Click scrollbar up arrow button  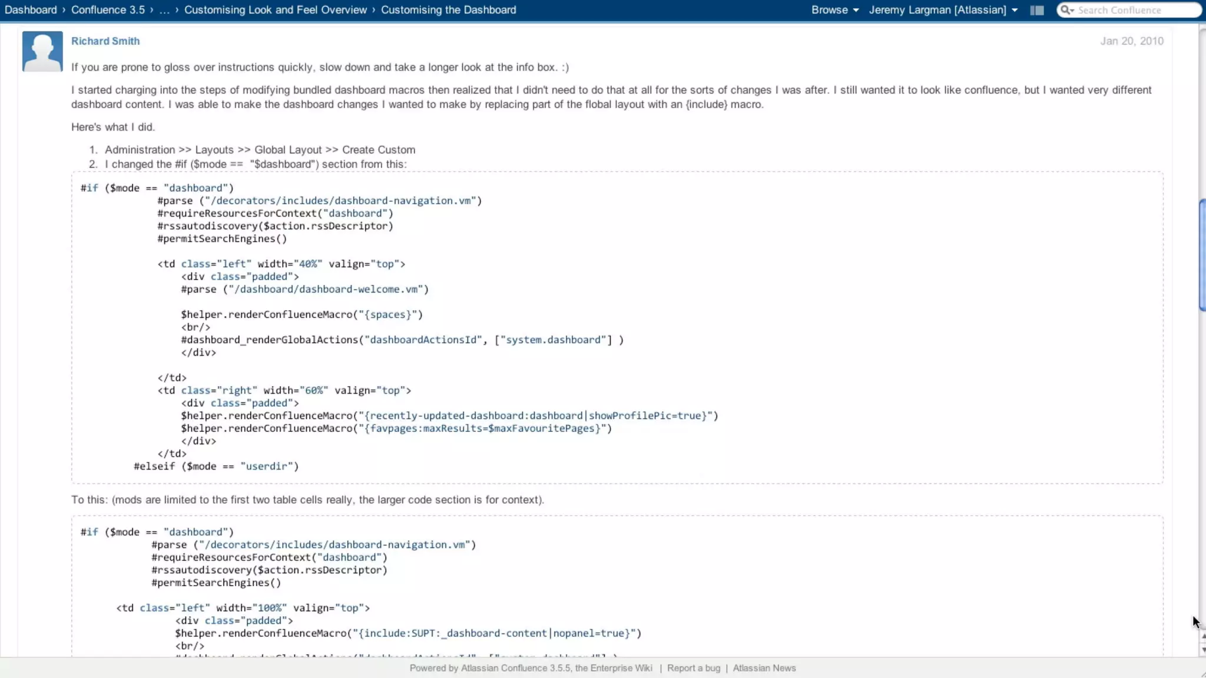pyautogui.click(x=1202, y=637)
